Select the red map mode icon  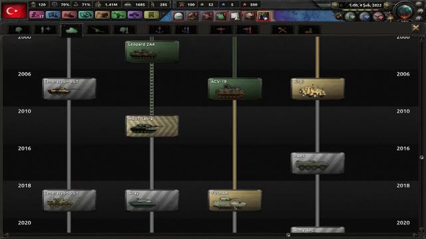[x=378, y=17]
